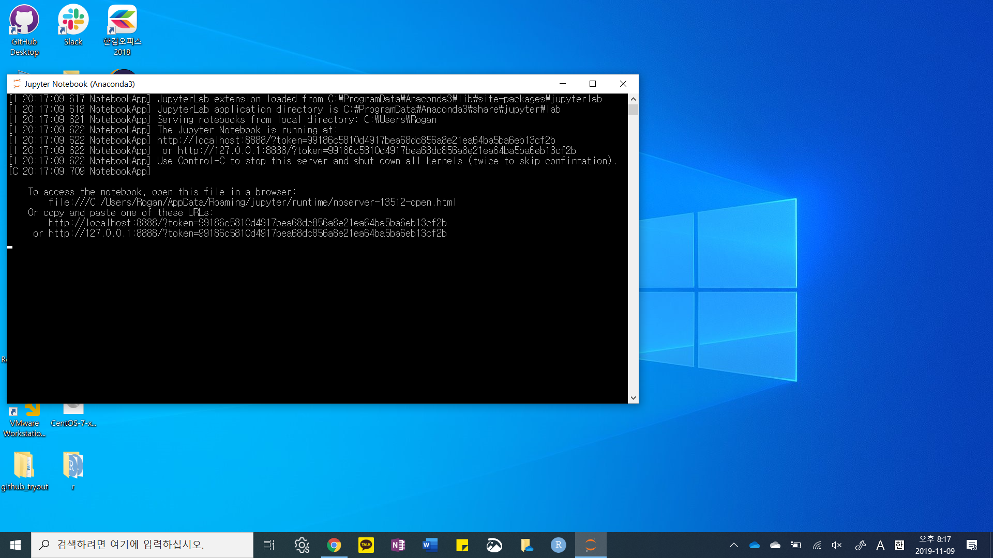Check the battery status icon

tap(796, 545)
